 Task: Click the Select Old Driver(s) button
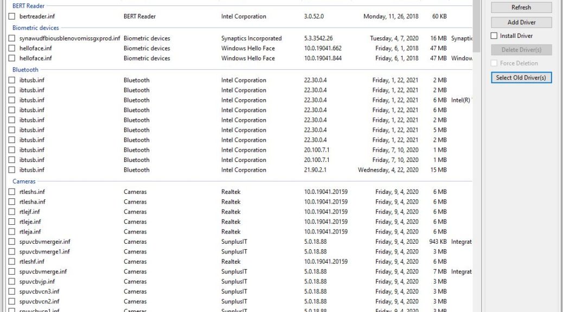pos(521,77)
